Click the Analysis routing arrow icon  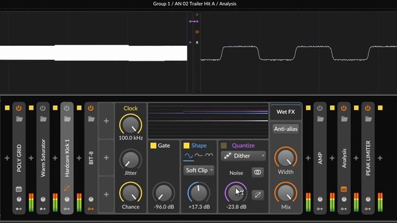tap(344, 209)
